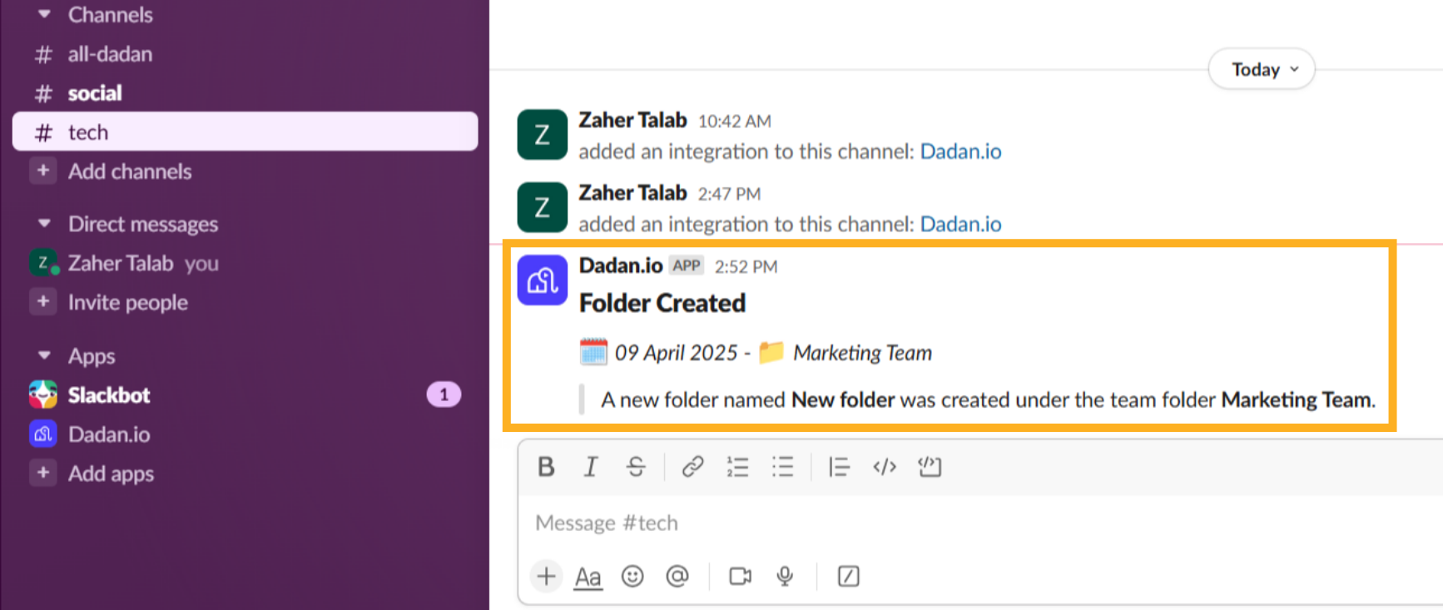The width and height of the screenshot is (1443, 610).
Task: Record an audio clip with microphone
Action: (784, 576)
